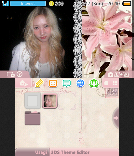This screenshot has width=134, height=156.
Task: Click the Usagi label on bottom bar
Action: (41, 152)
